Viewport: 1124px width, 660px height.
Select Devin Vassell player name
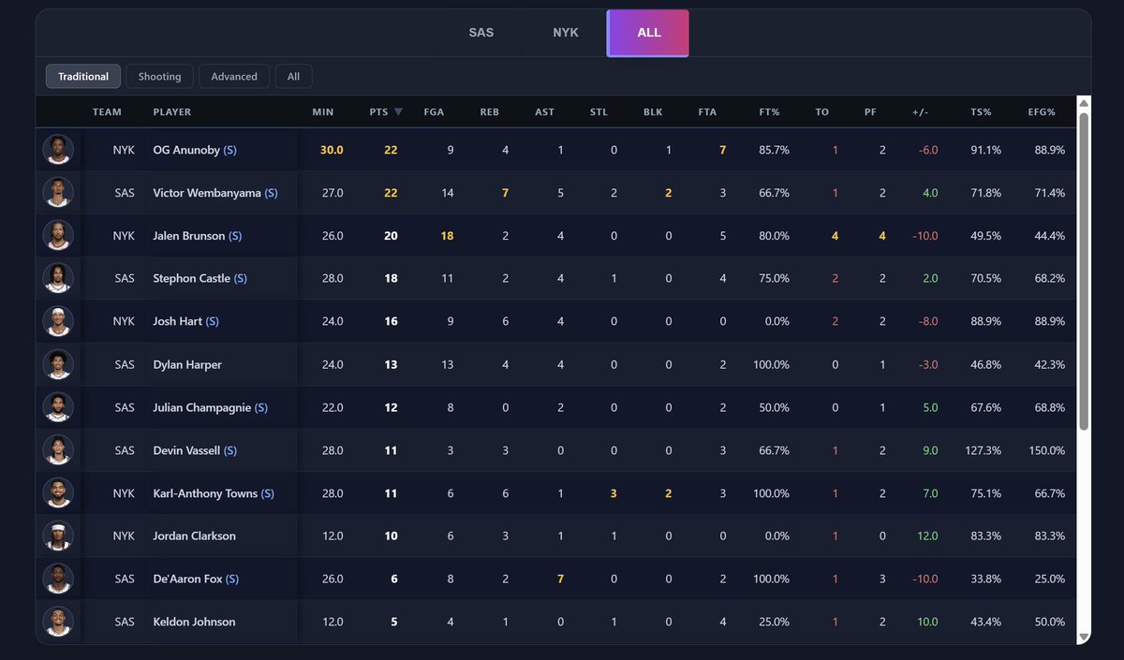pyautogui.click(x=186, y=450)
